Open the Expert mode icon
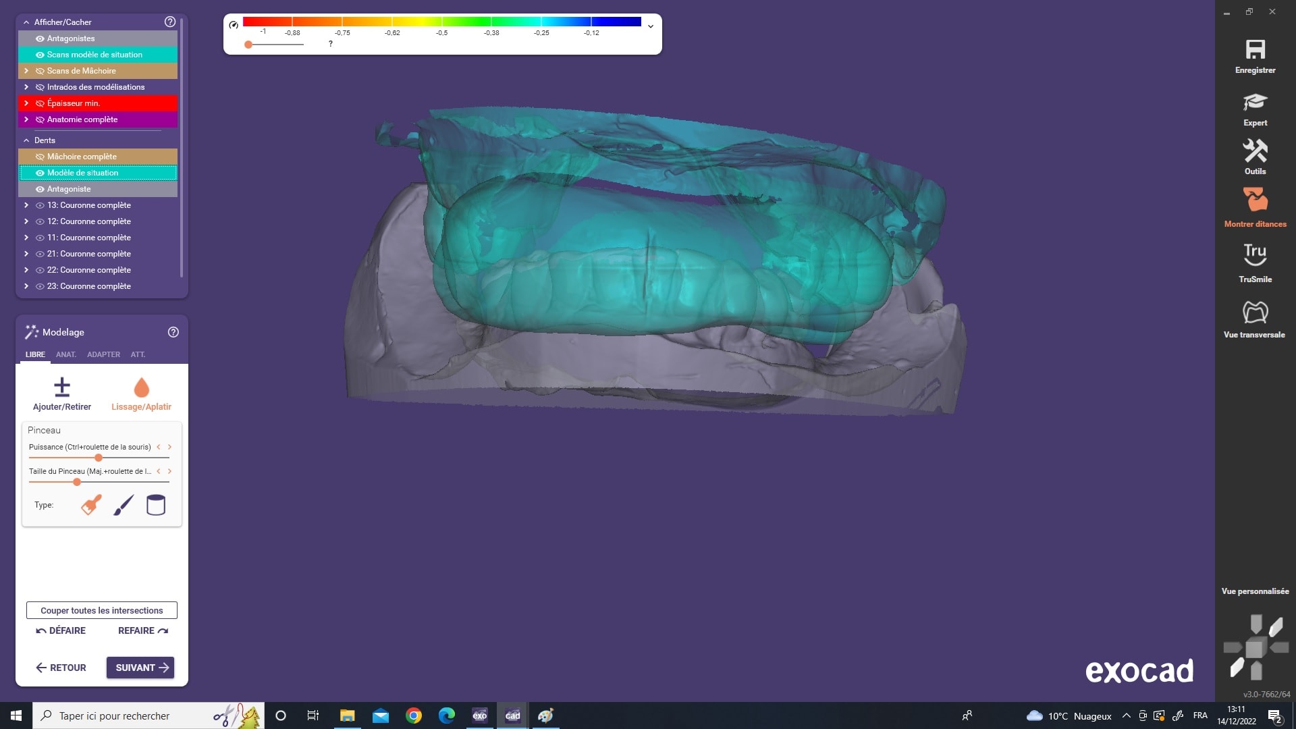 (1255, 103)
